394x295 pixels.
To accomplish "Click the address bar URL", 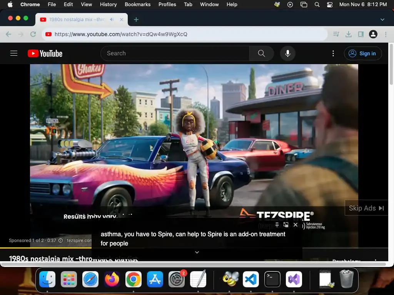I will 121,34.
